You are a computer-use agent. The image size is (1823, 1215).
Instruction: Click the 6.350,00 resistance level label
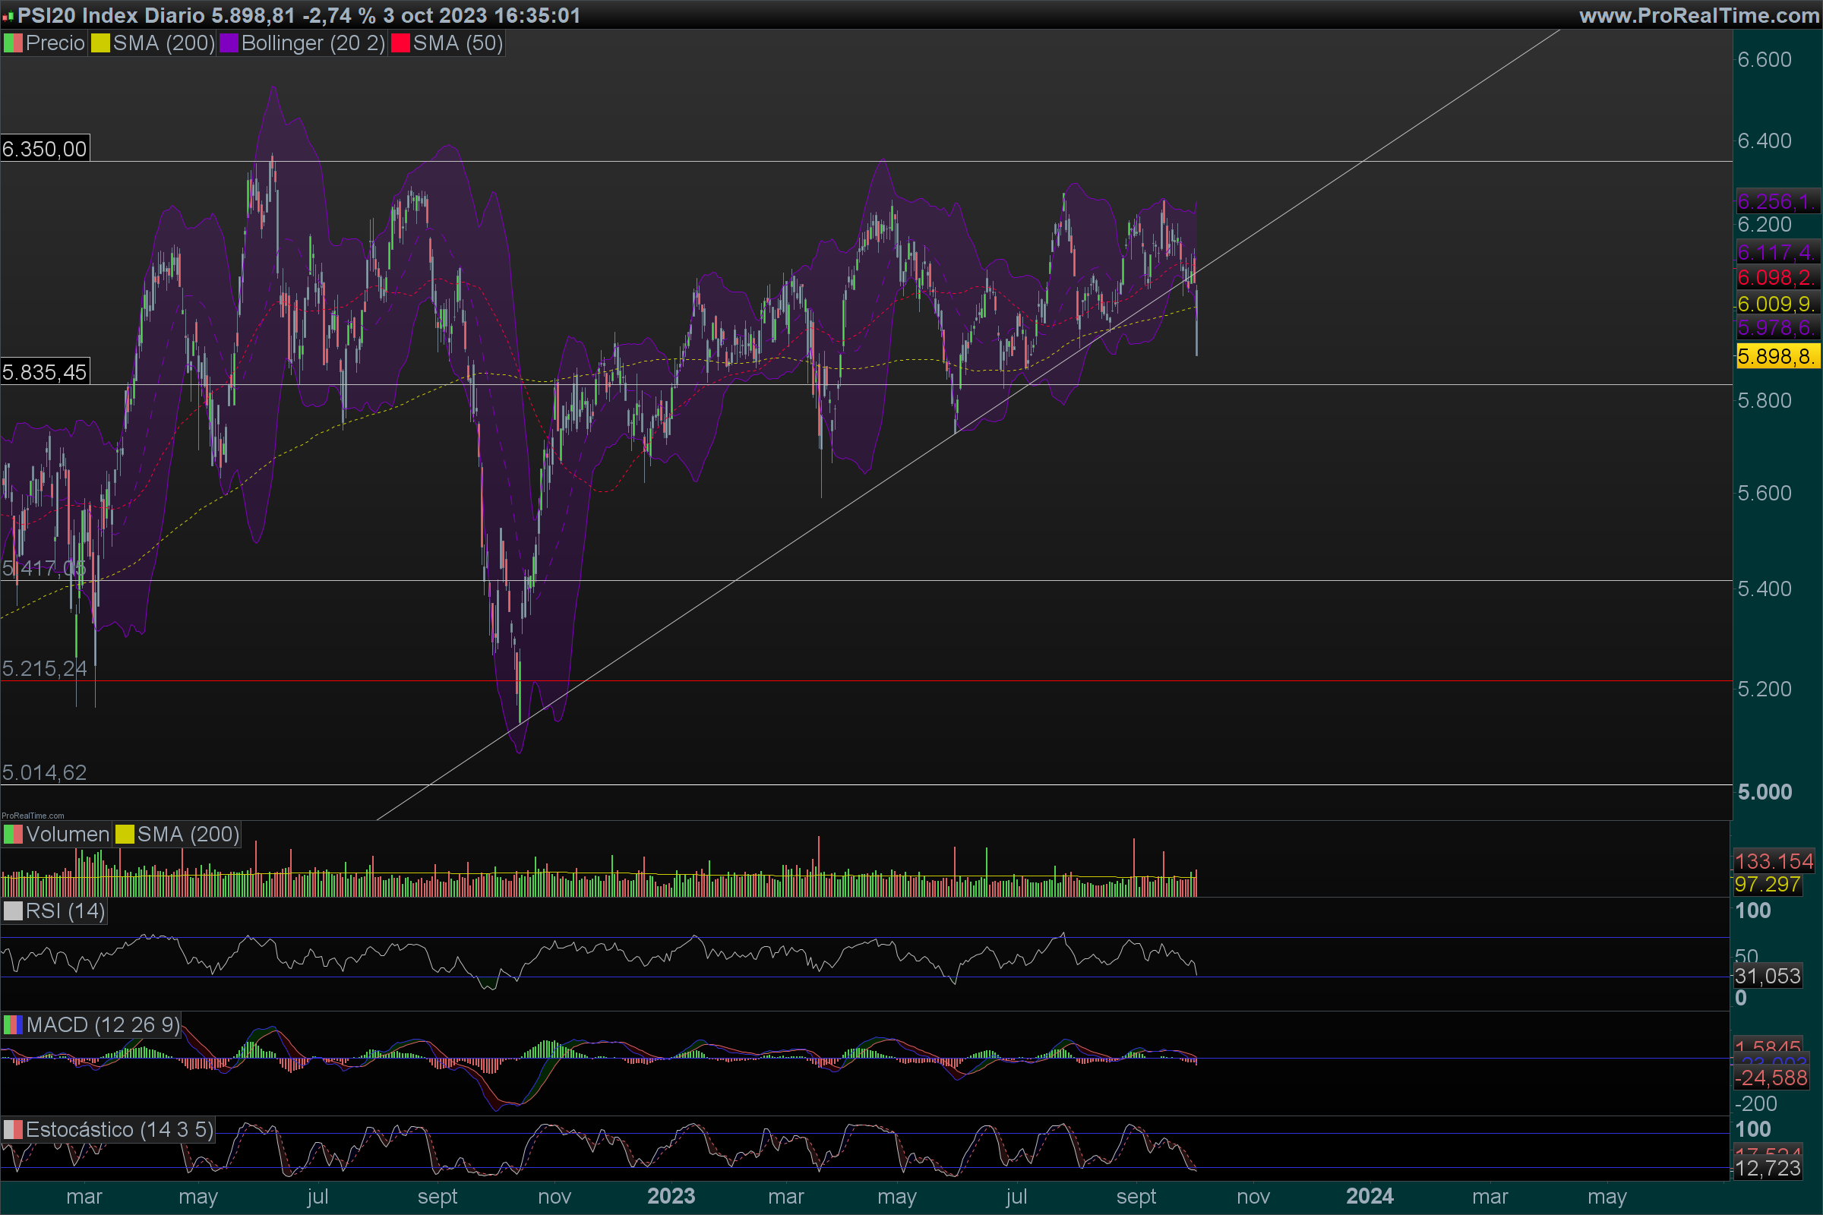(x=44, y=149)
